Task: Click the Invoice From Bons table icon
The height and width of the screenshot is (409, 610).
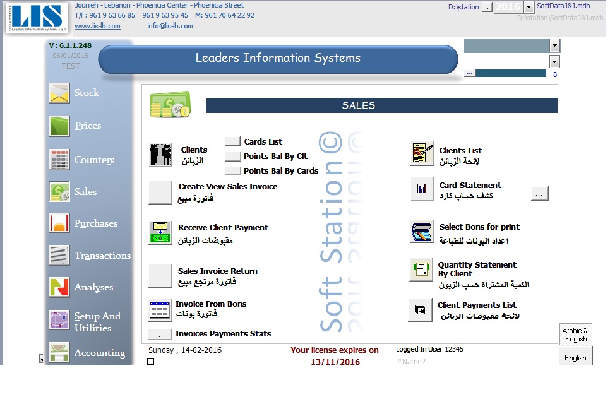Action: click(160, 311)
